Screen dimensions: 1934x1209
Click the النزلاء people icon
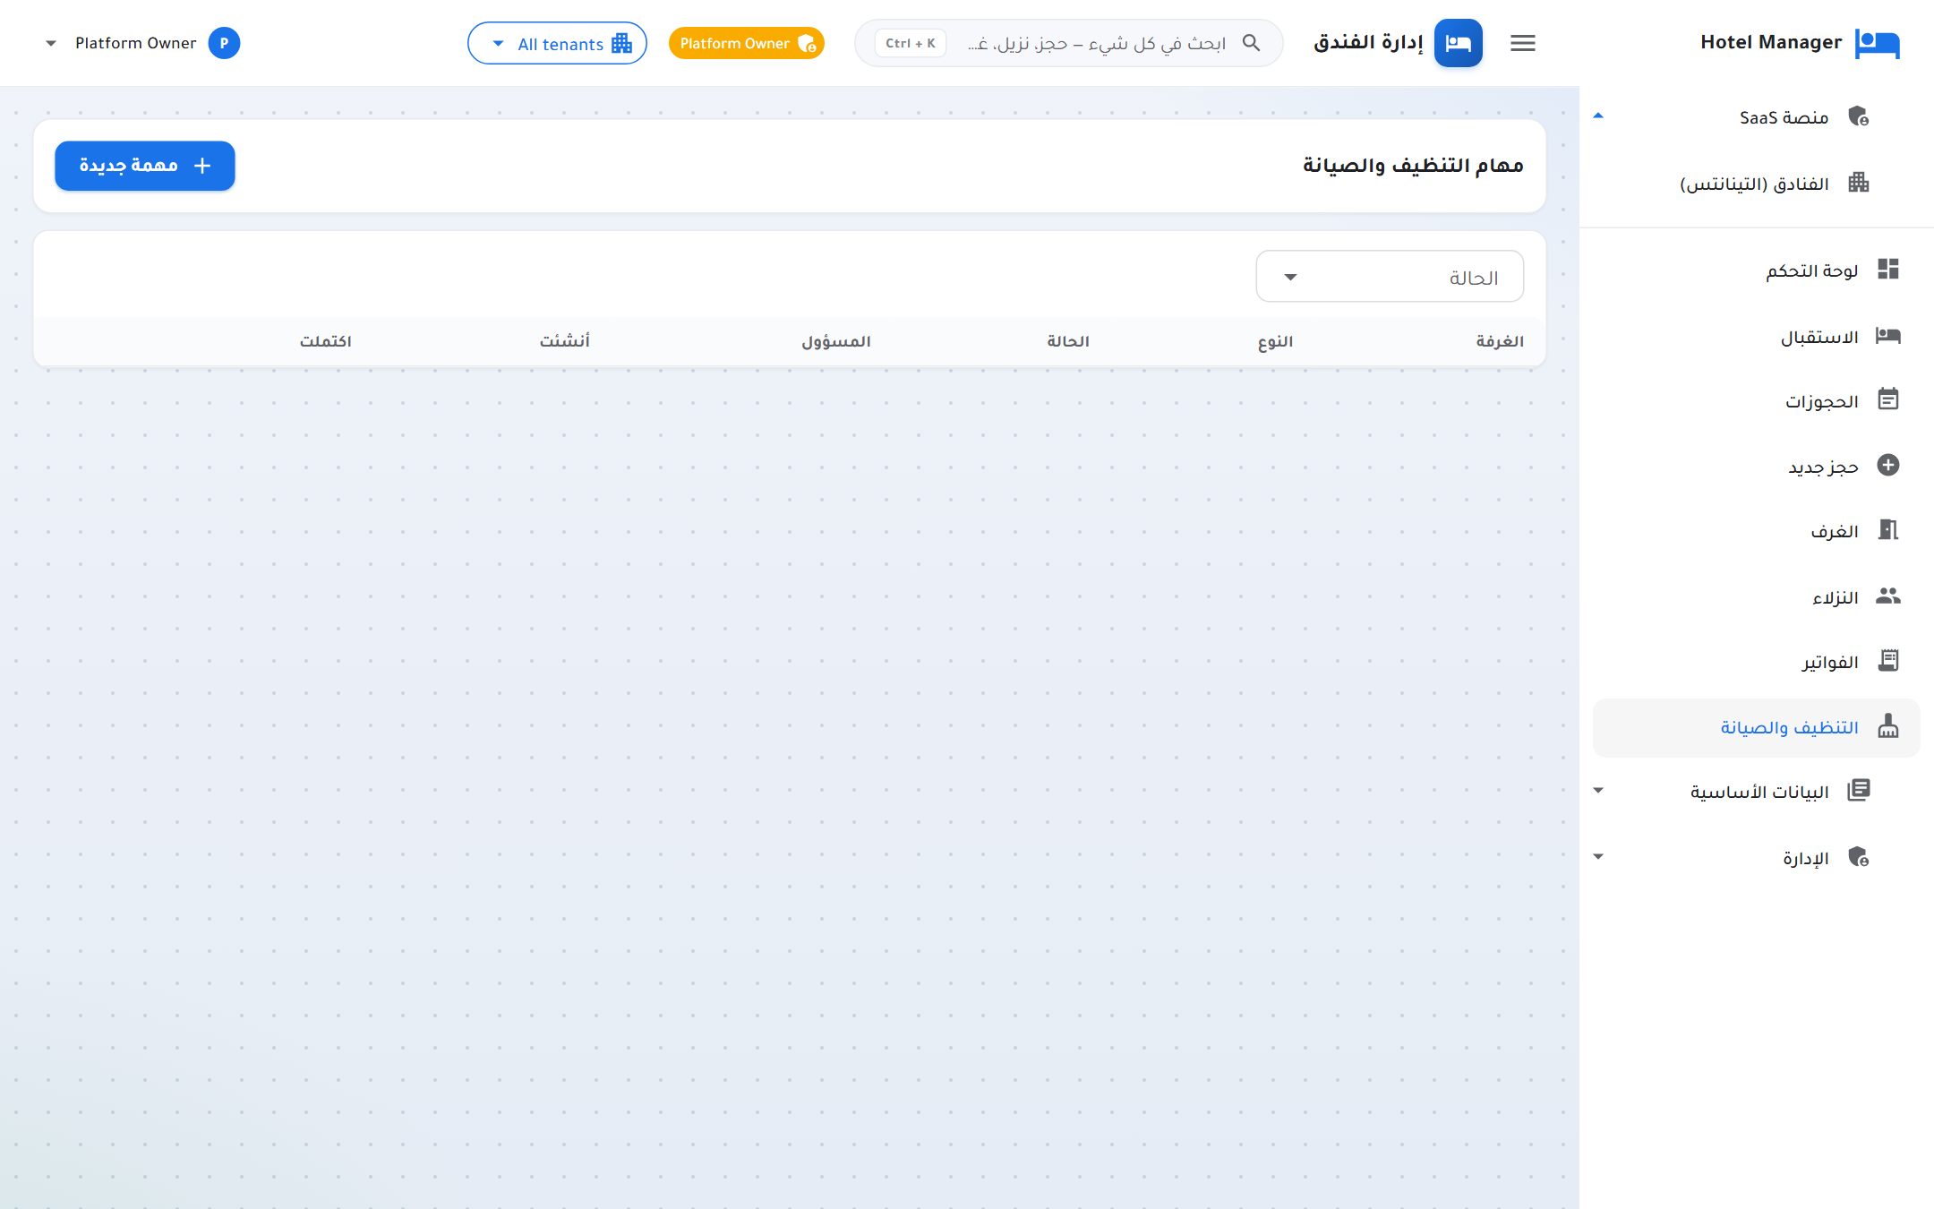1887,596
